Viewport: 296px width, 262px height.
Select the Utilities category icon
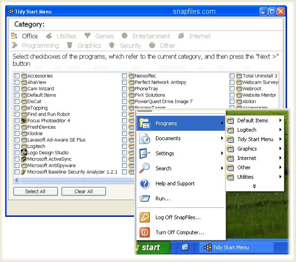[49, 36]
